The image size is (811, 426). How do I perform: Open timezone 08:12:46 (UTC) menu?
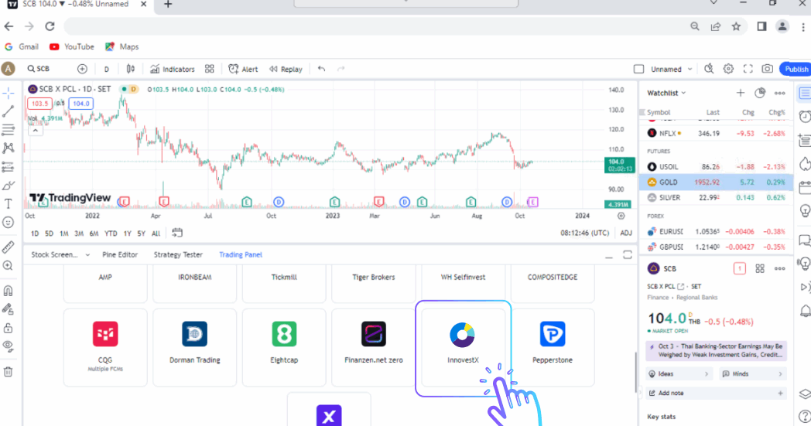coord(585,233)
